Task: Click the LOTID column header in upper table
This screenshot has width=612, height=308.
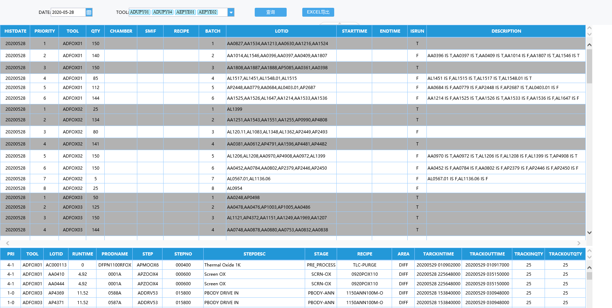Action: pyautogui.click(x=281, y=31)
